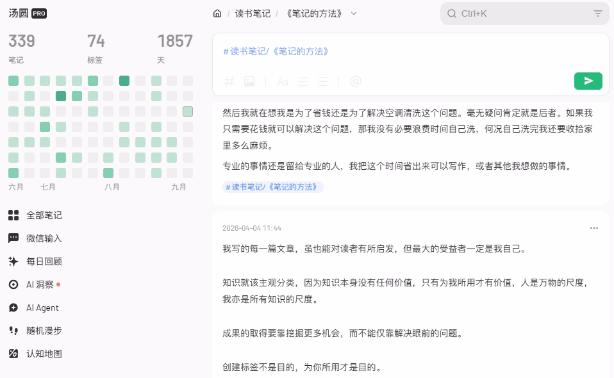Insert a bulleted list in editor
Viewport: 614px width, 378px height.
coord(303,81)
